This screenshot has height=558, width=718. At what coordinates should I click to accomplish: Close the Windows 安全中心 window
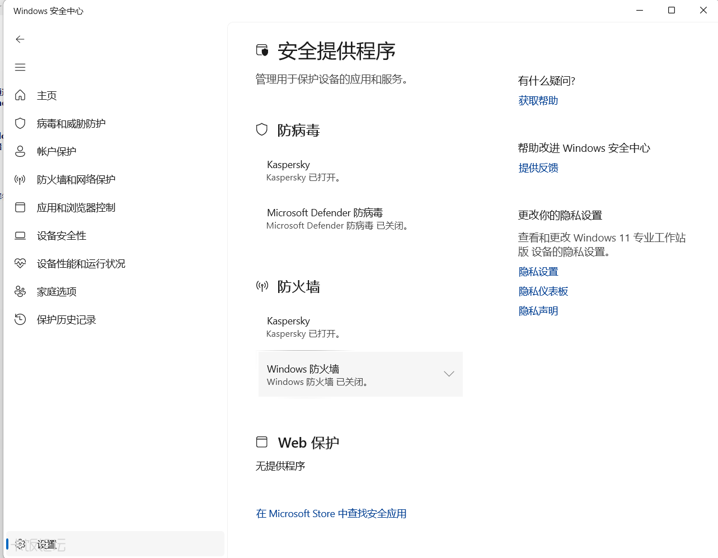point(703,10)
